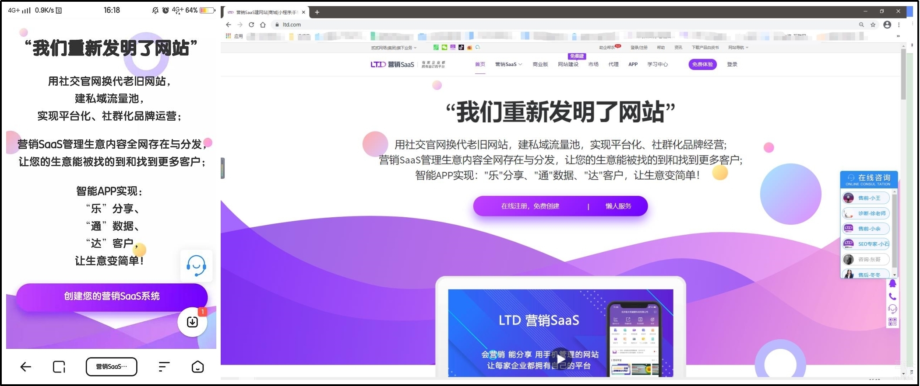Open the Chrome home page icon
The width and height of the screenshot is (920, 386).
pyautogui.click(x=263, y=25)
